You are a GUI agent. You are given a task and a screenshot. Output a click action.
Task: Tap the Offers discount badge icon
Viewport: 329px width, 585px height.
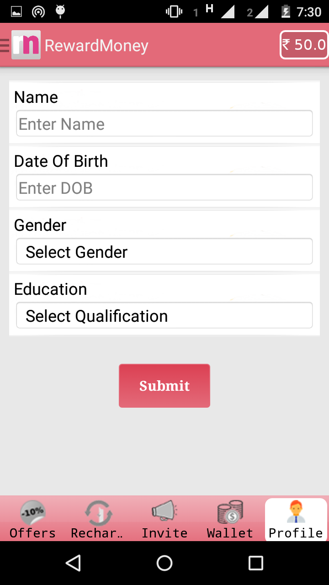(x=33, y=512)
